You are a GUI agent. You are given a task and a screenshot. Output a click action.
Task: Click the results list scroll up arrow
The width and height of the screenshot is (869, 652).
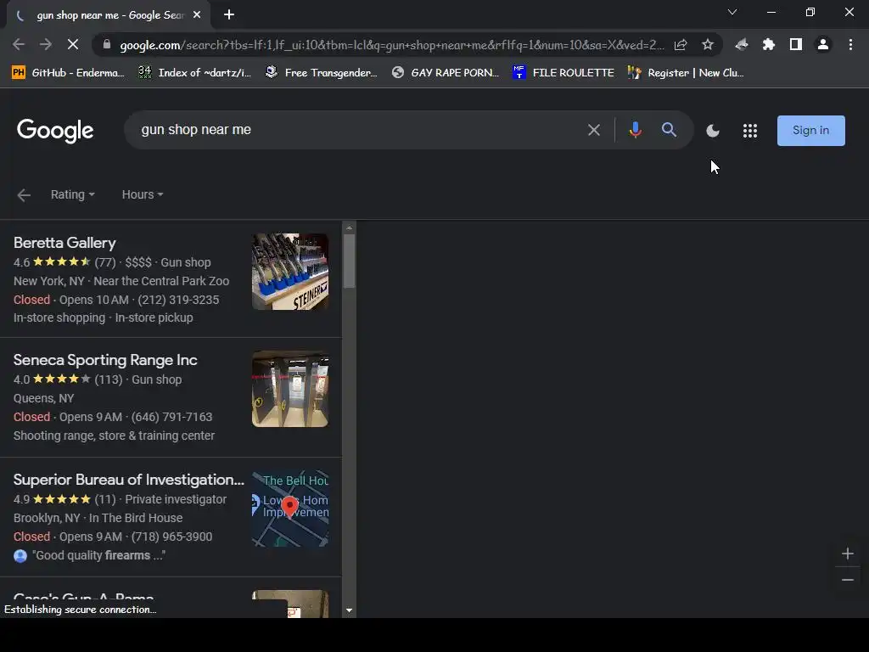tap(349, 228)
